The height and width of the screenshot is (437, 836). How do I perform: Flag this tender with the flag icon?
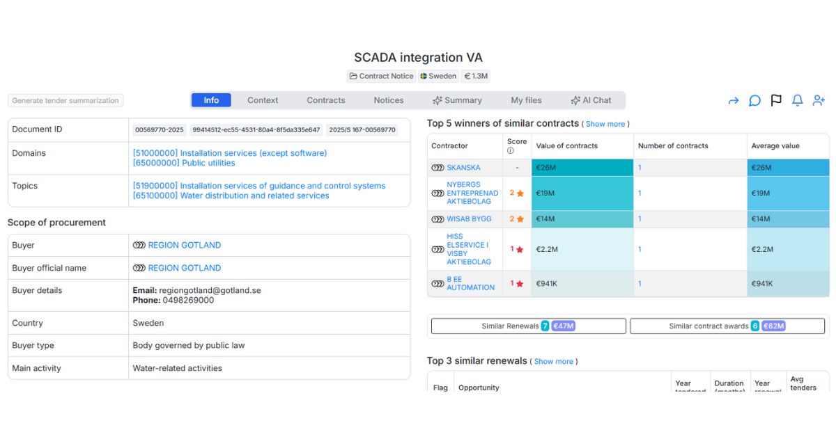(x=776, y=101)
